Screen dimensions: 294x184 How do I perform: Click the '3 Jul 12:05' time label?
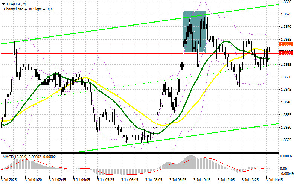pyautogui.click(x=226, y=180)
